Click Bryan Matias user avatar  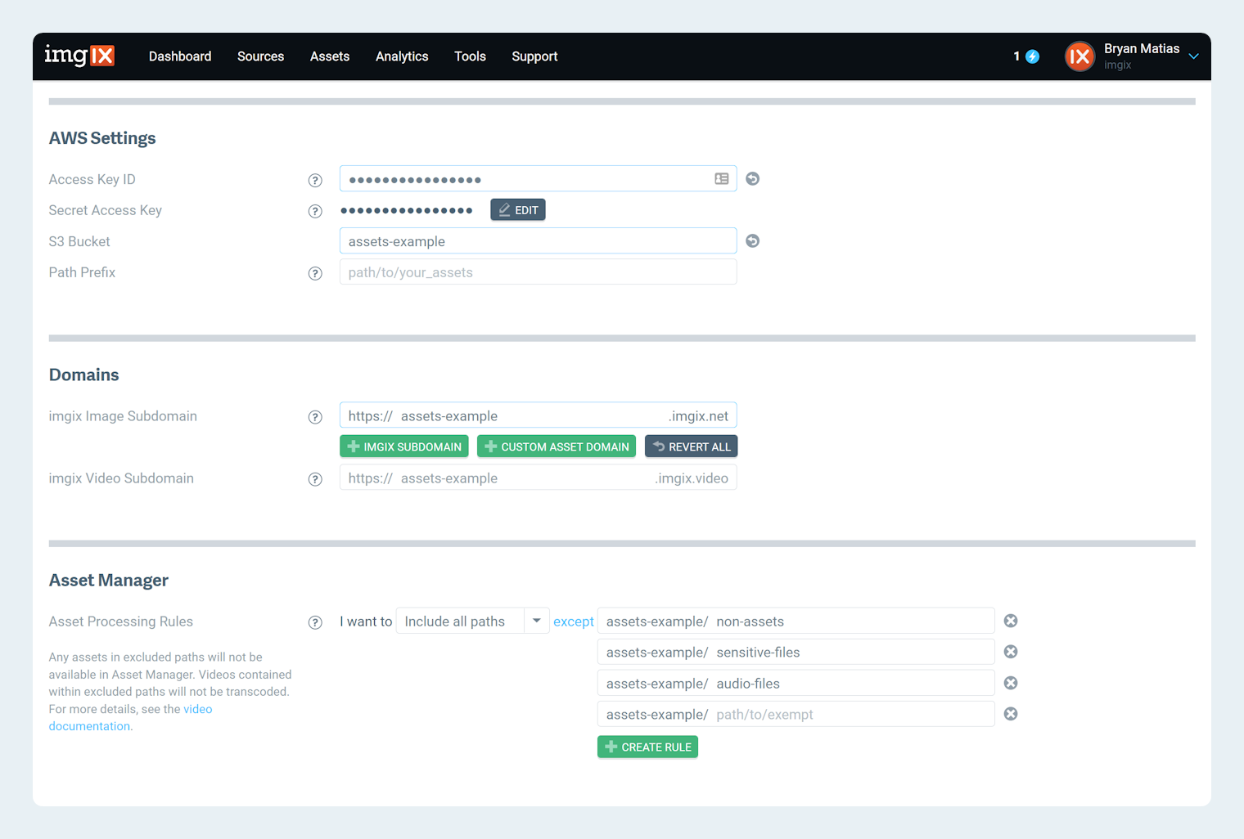click(x=1079, y=56)
